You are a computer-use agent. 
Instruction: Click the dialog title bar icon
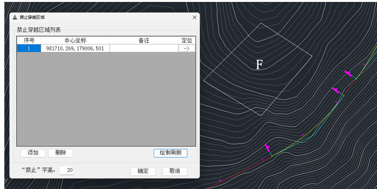(x=15, y=17)
